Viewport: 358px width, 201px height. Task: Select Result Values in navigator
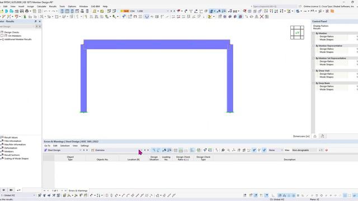click(x=11, y=138)
